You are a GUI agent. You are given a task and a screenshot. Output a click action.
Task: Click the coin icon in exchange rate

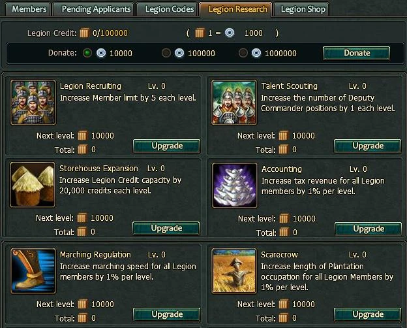point(230,33)
